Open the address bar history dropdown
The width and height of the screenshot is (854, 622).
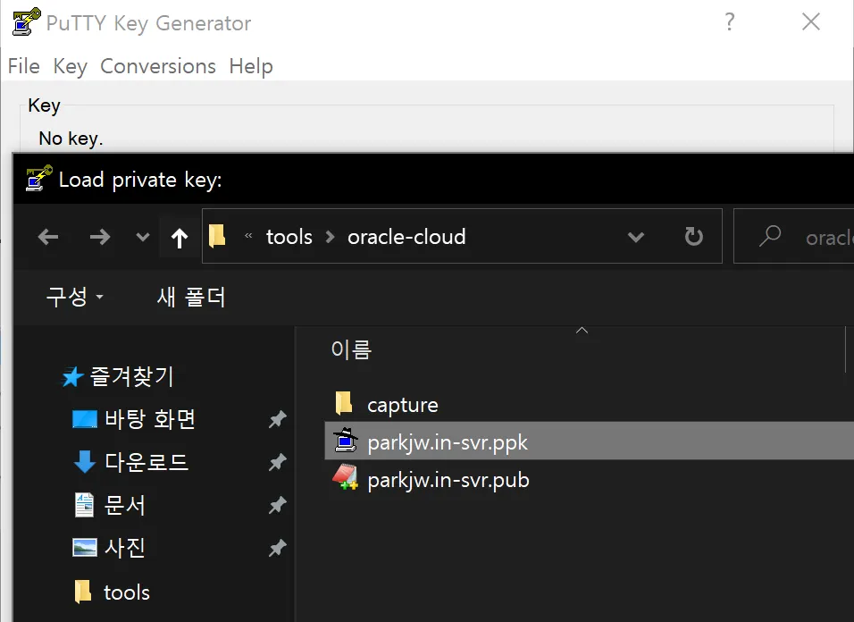point(636,237)
